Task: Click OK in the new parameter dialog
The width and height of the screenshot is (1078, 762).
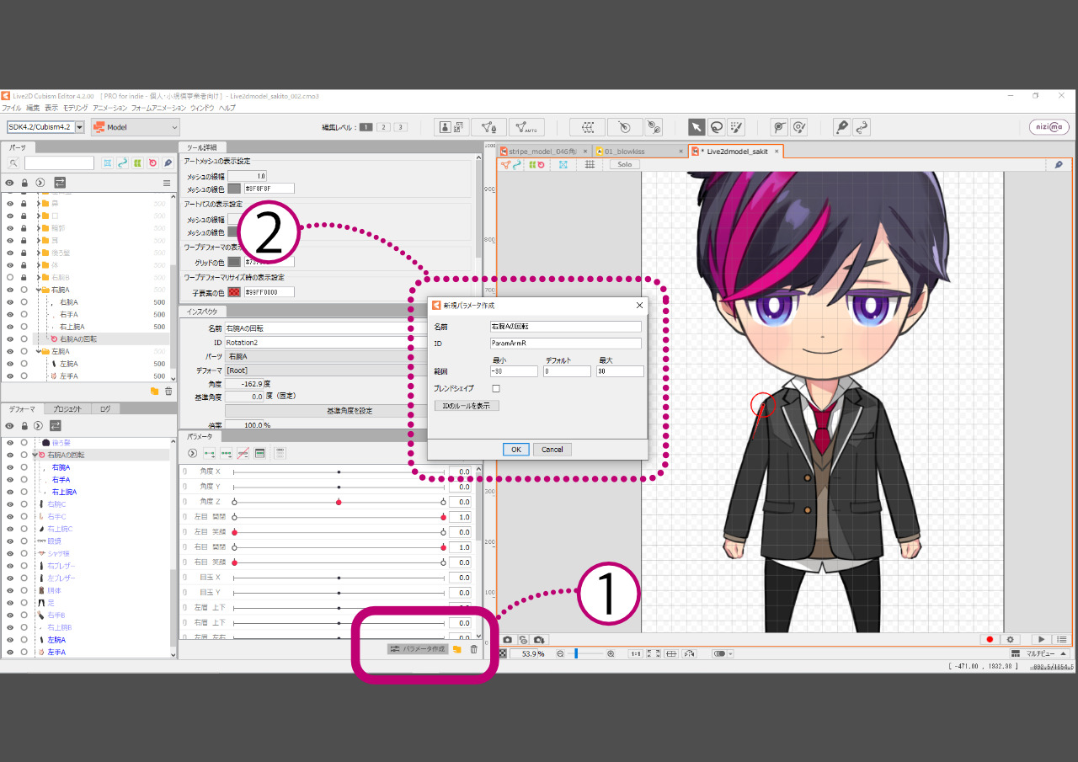Action: [x=515, y=450]
